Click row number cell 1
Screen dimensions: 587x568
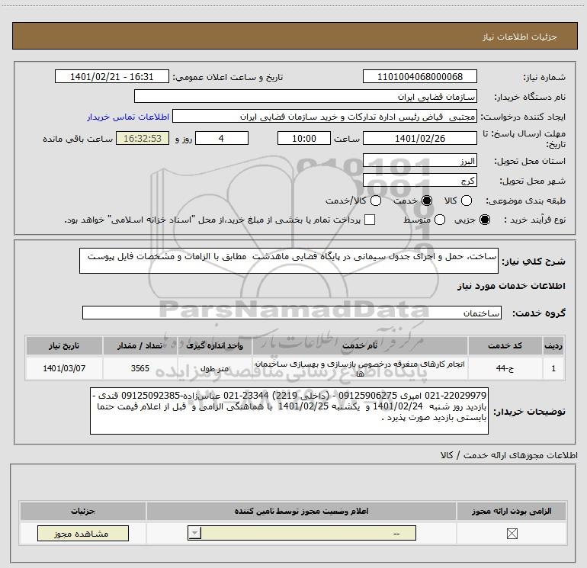click(x=553, y=368)
